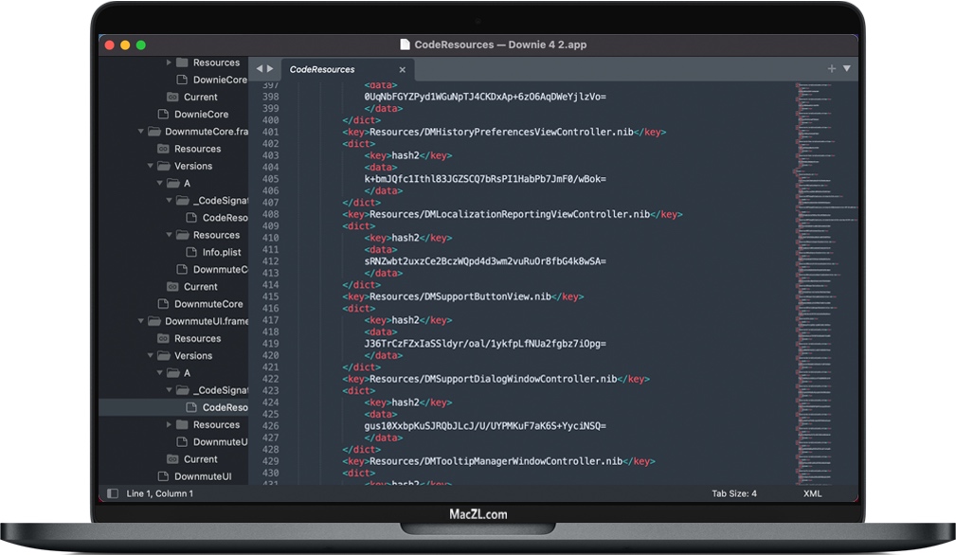Image resolution: width=956 pixels, height=555 pixels.
Task: Select the highlighted CodeResources file in sidebar
Action: [x=225, y=407]
